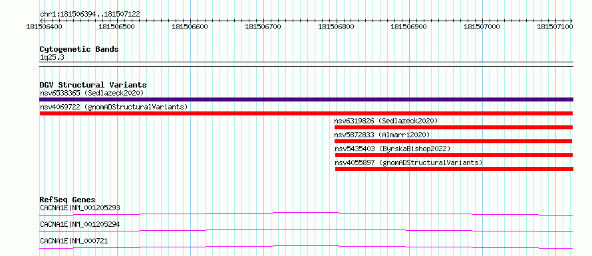Select the 1q25.3 band label

click(x=52, y=57)
